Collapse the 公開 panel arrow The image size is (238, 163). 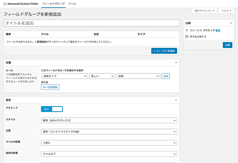(x=231, y=23)
